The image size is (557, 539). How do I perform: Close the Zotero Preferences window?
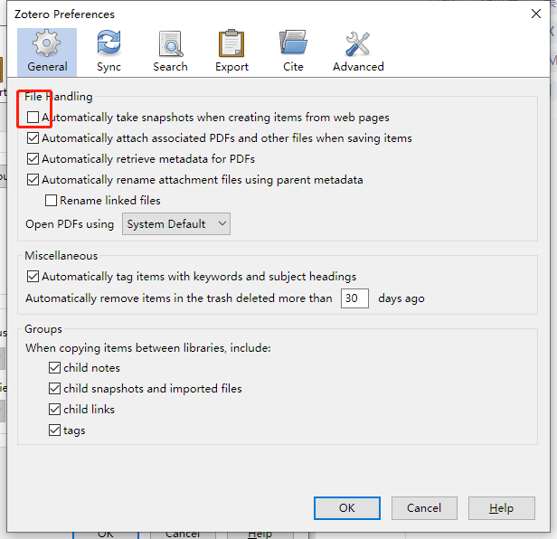pyautogui.click(x=535, y=14)
